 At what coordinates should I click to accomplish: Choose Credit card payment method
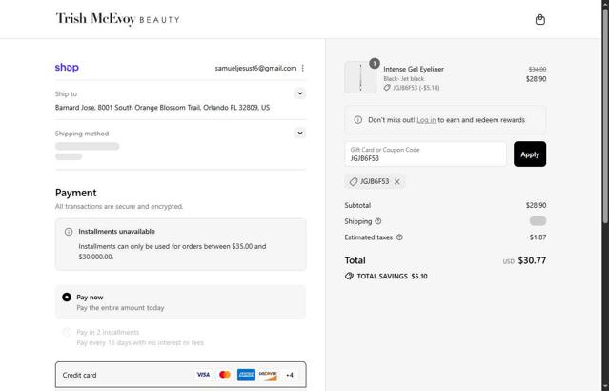click(180, 375)
